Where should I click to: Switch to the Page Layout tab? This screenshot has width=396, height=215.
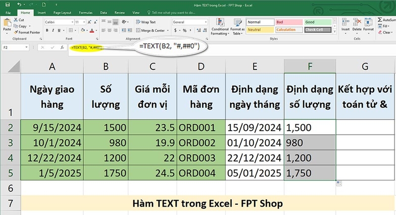coord(62,12)
